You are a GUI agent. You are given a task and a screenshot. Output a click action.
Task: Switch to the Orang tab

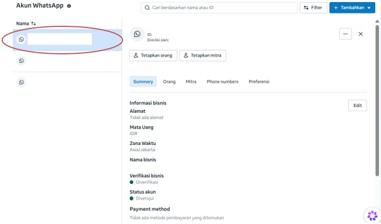pyautogui.click(x=169, y=82)
